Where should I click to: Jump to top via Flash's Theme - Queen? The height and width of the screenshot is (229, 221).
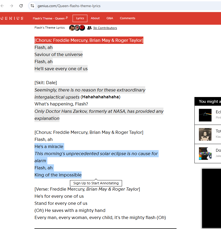coord(50,18)
